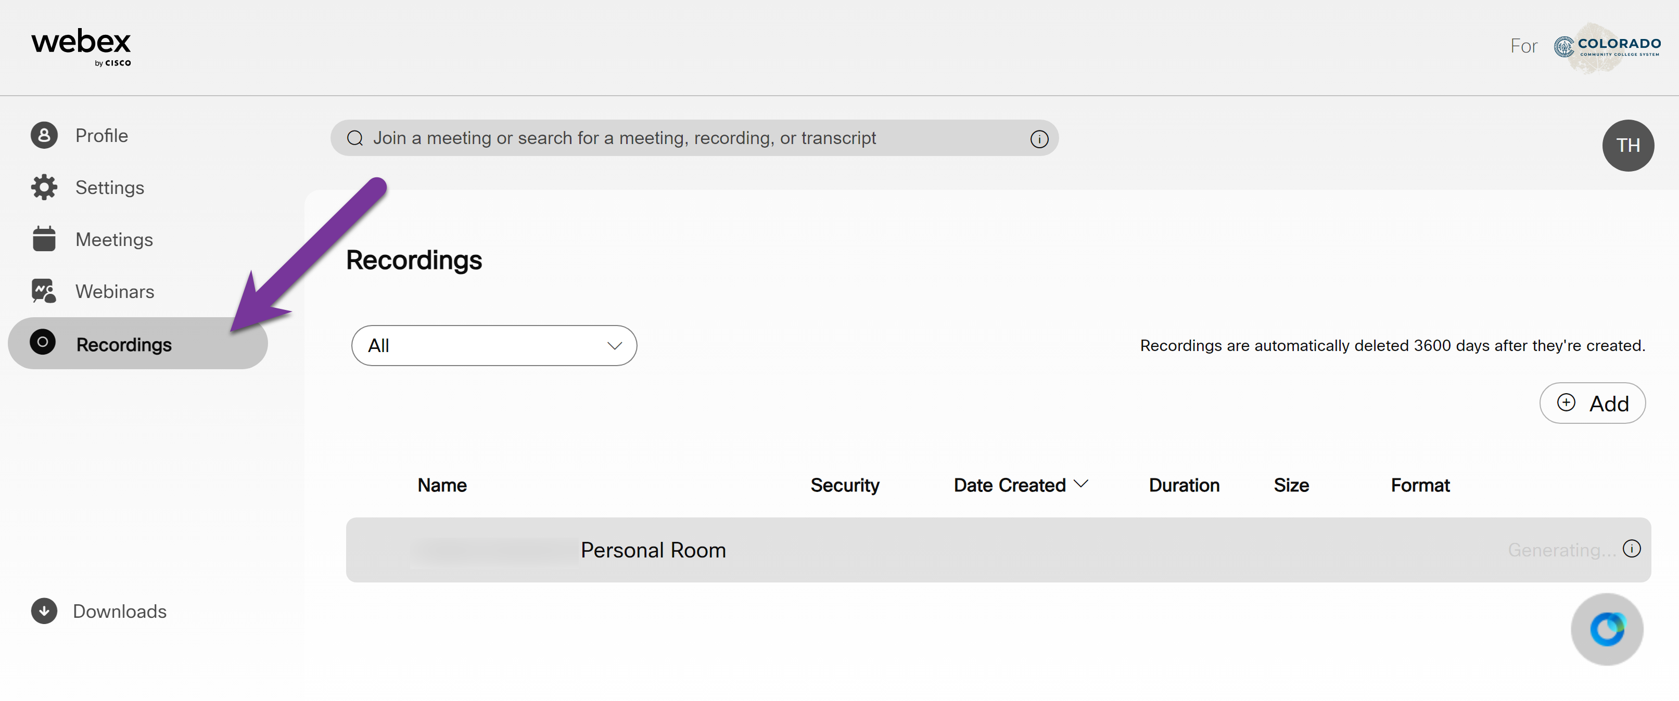Click the Format column header

1420,485
